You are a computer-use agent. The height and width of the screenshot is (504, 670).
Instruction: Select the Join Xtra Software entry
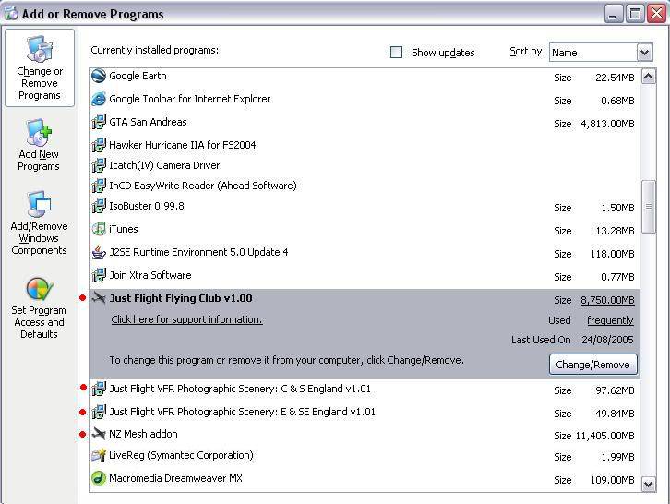click(x=365, y=276)
